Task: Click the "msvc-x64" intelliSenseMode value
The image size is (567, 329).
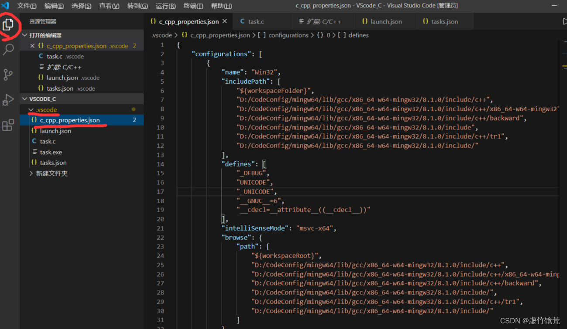Action: (315, 228)
